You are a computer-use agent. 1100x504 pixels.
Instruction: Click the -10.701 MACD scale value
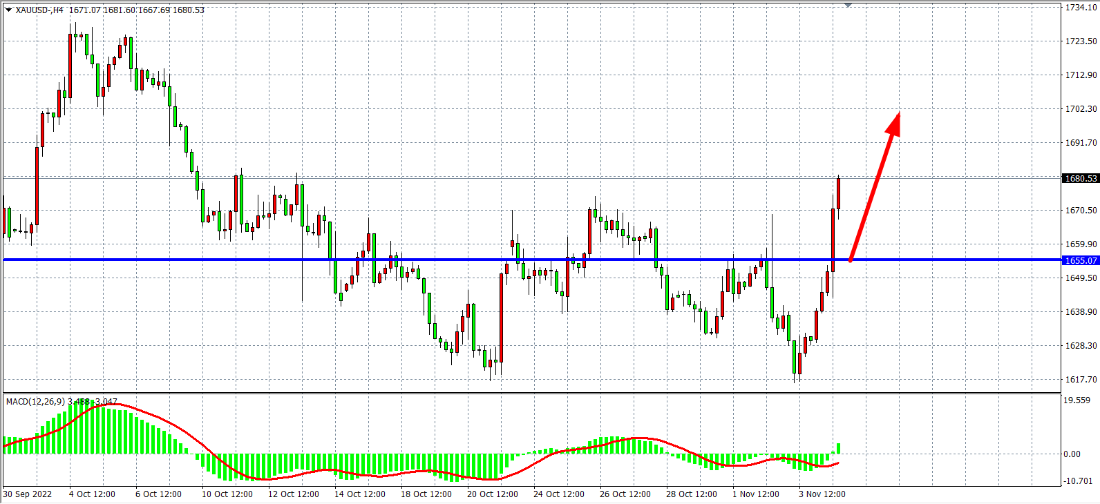[x=1078, y=481]
